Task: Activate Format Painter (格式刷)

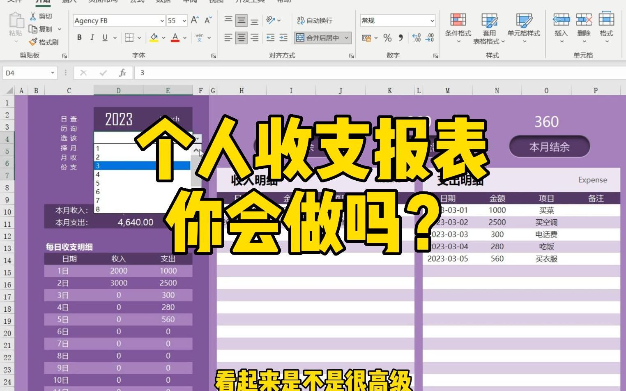Action: pyautogui.click(x=44, y=42)
